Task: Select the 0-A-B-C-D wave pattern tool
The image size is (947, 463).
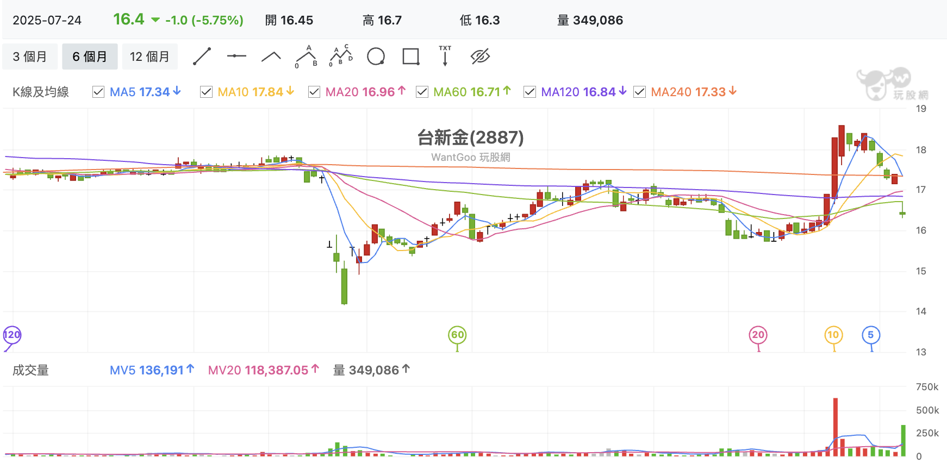Action: [341, 56]
